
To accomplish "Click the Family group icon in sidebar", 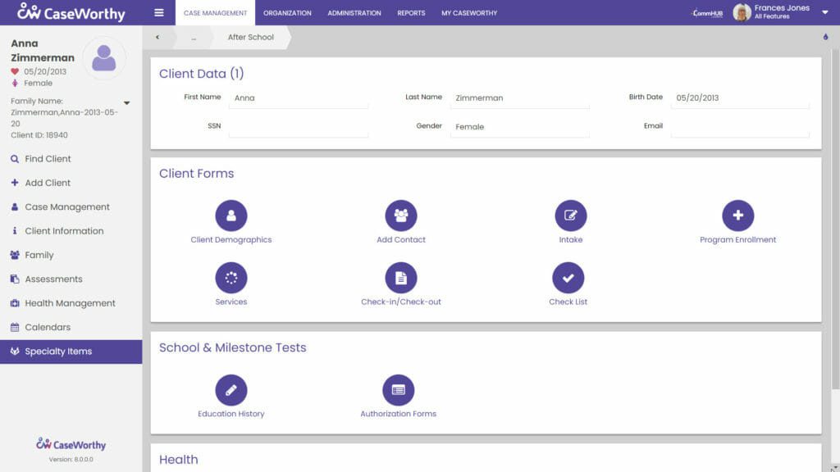I will pos(15,255).
